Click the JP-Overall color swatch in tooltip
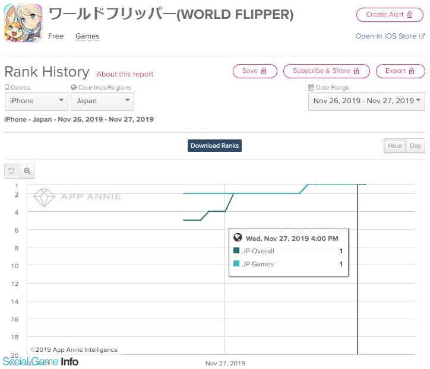The width and height of the screenshot is (430, 369). pyautogui.click(x=236, y=250)
